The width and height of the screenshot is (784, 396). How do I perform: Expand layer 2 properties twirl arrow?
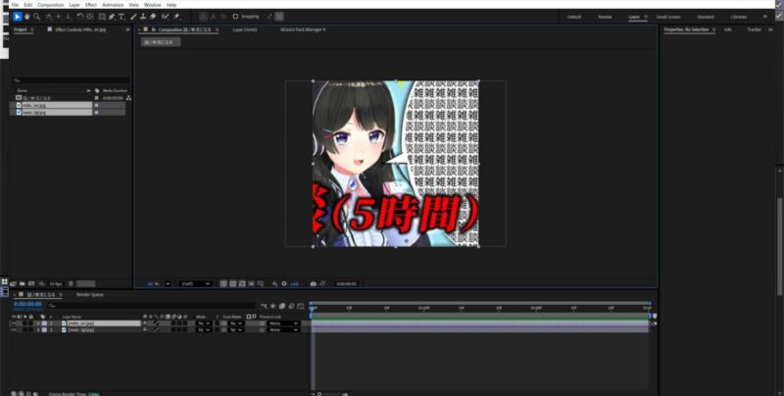pos(38,330)
